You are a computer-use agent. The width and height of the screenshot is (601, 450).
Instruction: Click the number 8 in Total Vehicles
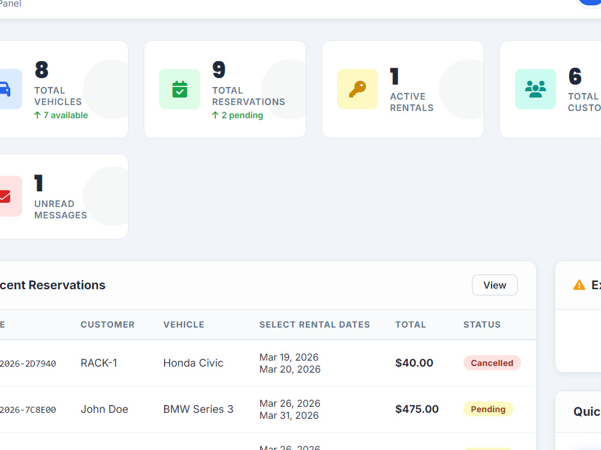point(41,70)
